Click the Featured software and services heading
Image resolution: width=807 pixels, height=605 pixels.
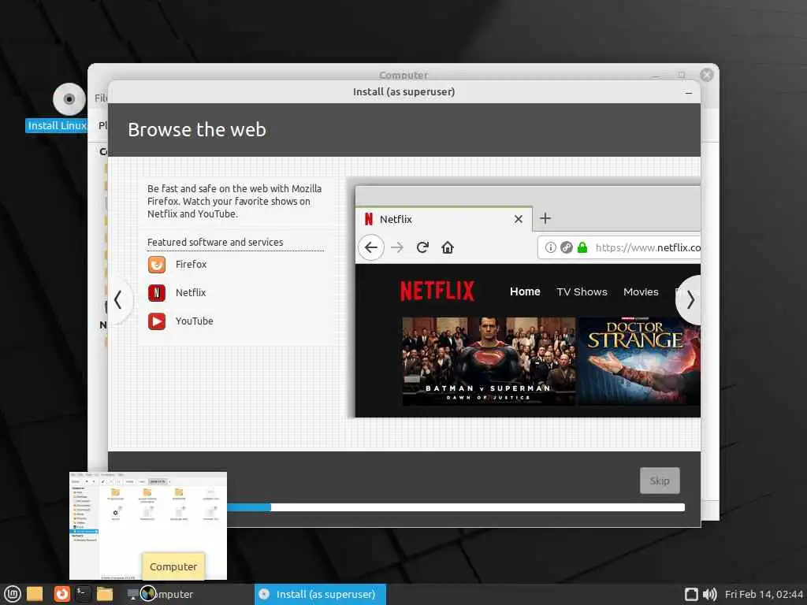click(215, 242)
